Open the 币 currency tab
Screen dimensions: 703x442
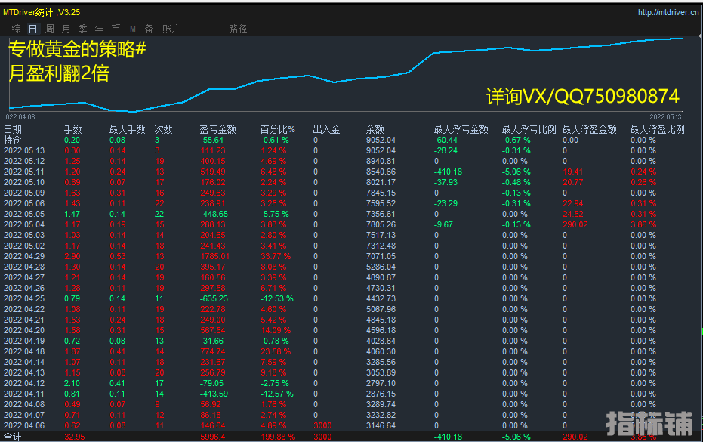coord(116,29)
